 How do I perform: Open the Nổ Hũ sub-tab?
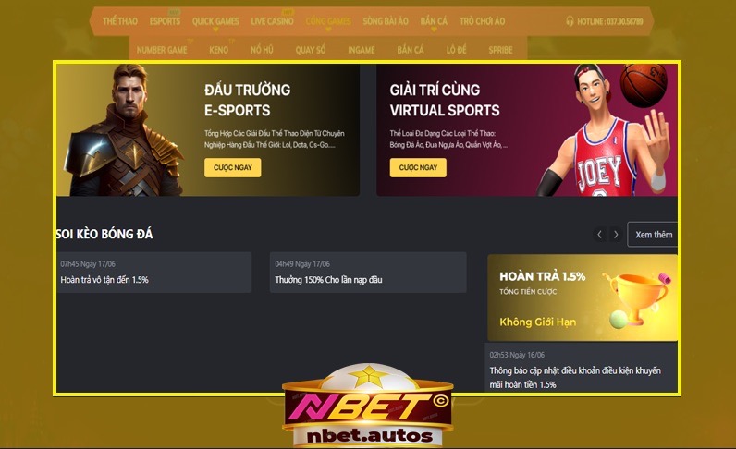[262, 50]
